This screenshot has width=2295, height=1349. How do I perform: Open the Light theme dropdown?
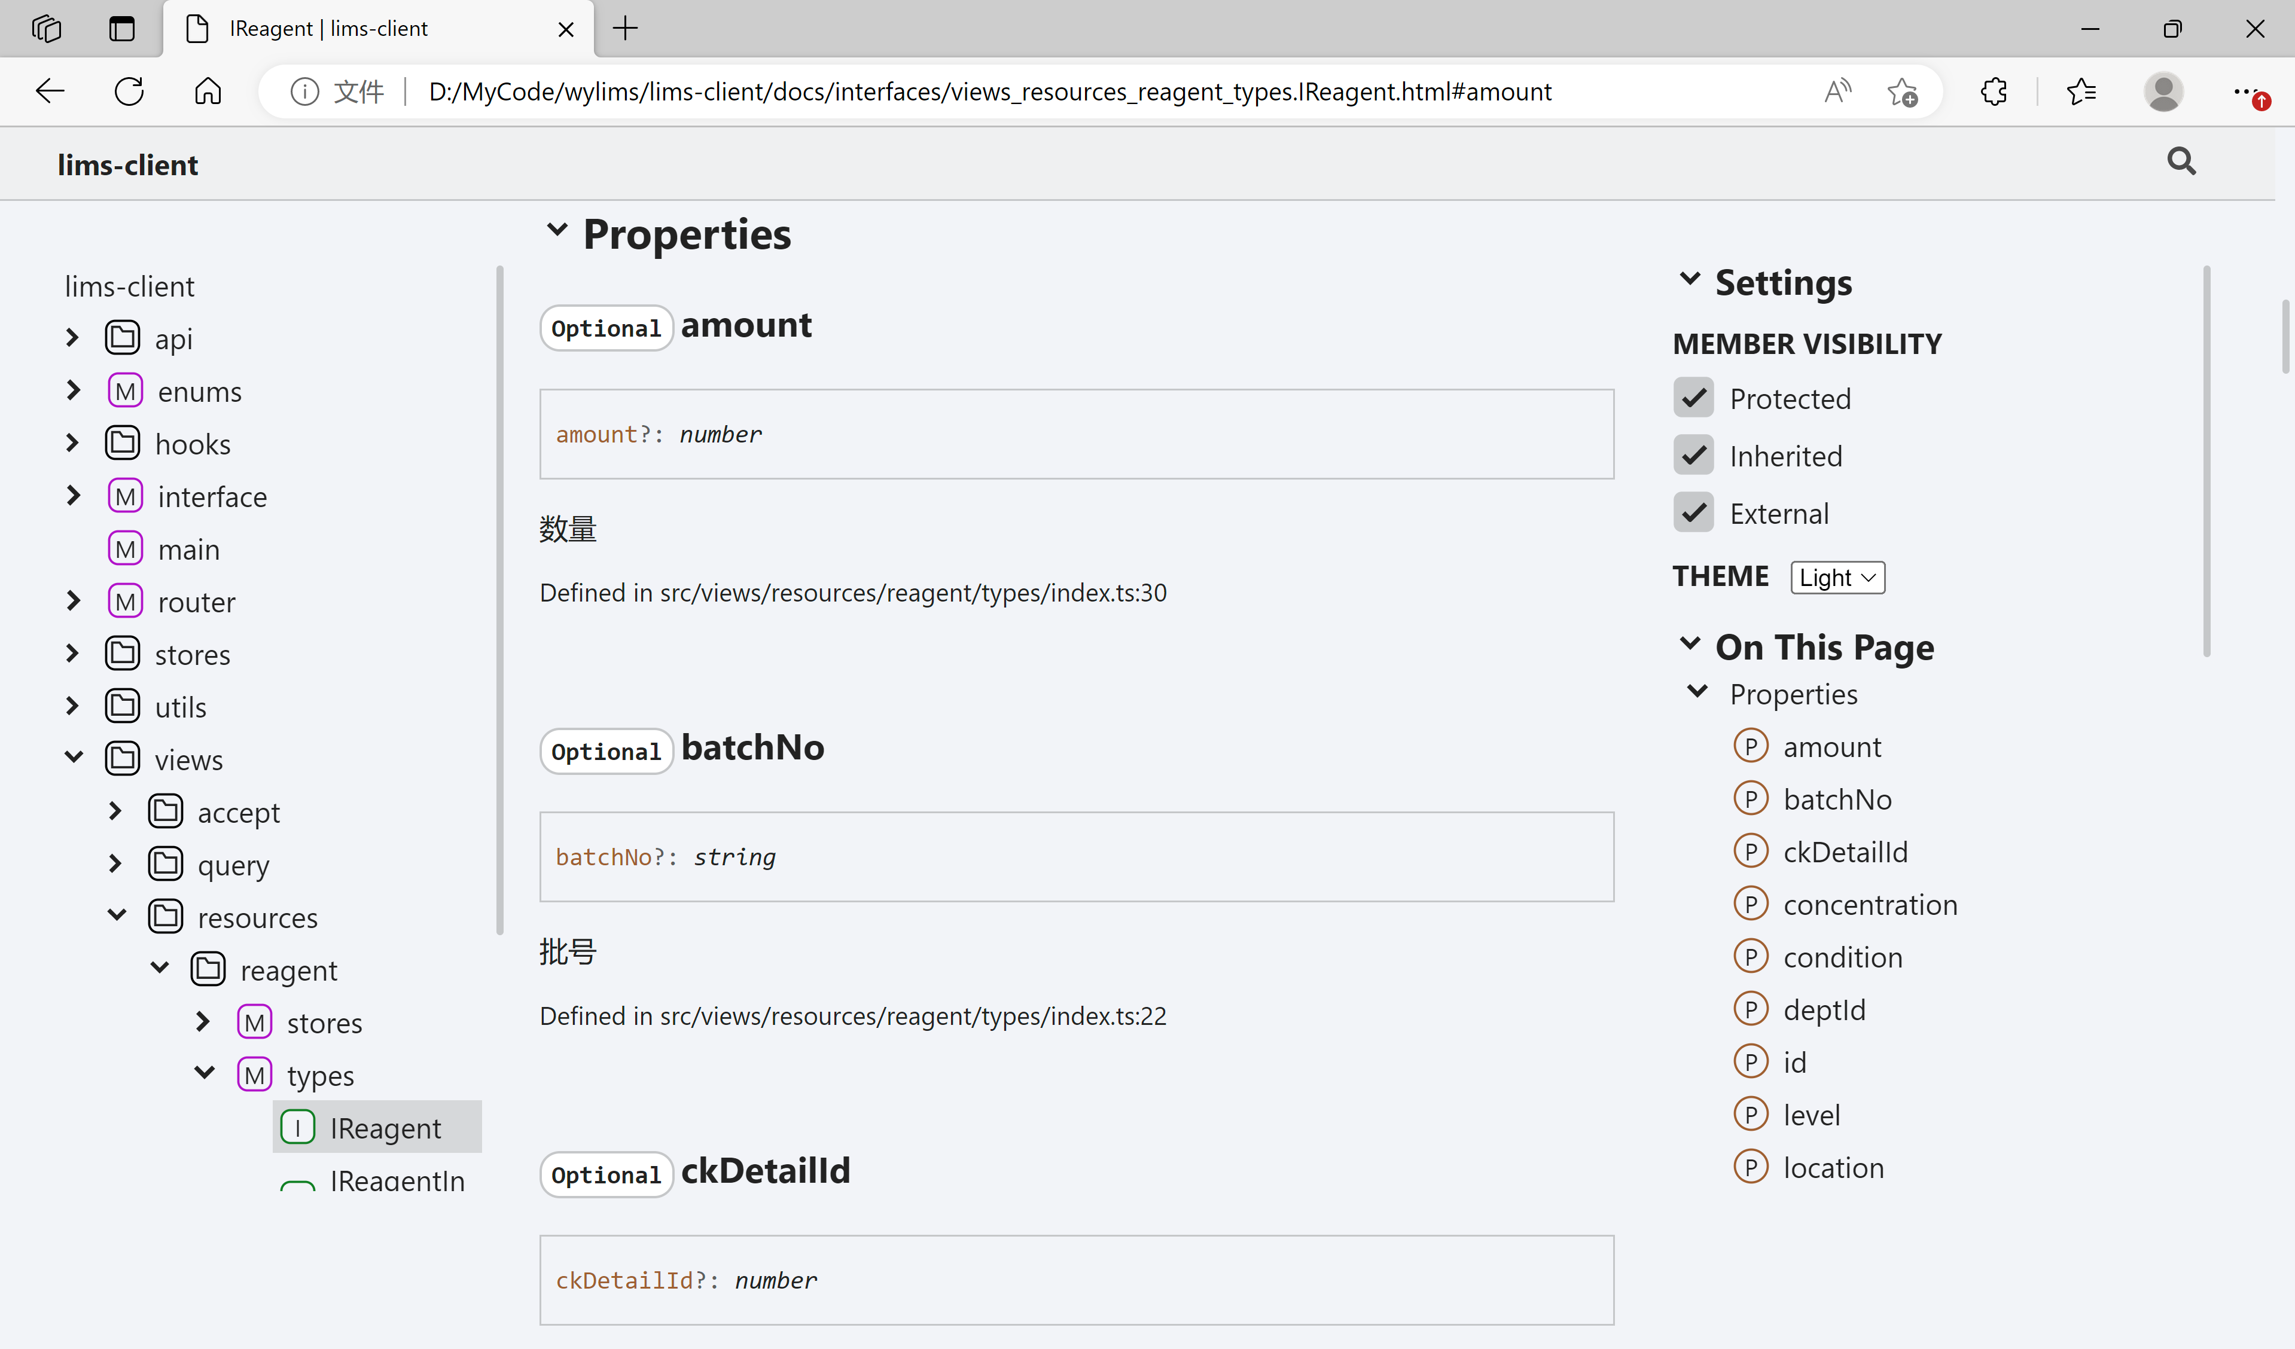click(x=1837, y=577)
